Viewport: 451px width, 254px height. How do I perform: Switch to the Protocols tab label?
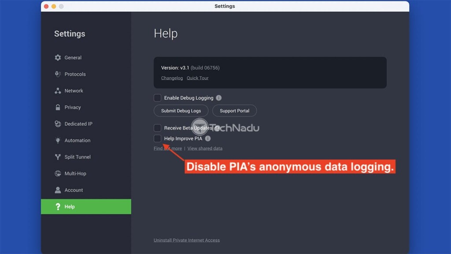[x=75, y=74]
